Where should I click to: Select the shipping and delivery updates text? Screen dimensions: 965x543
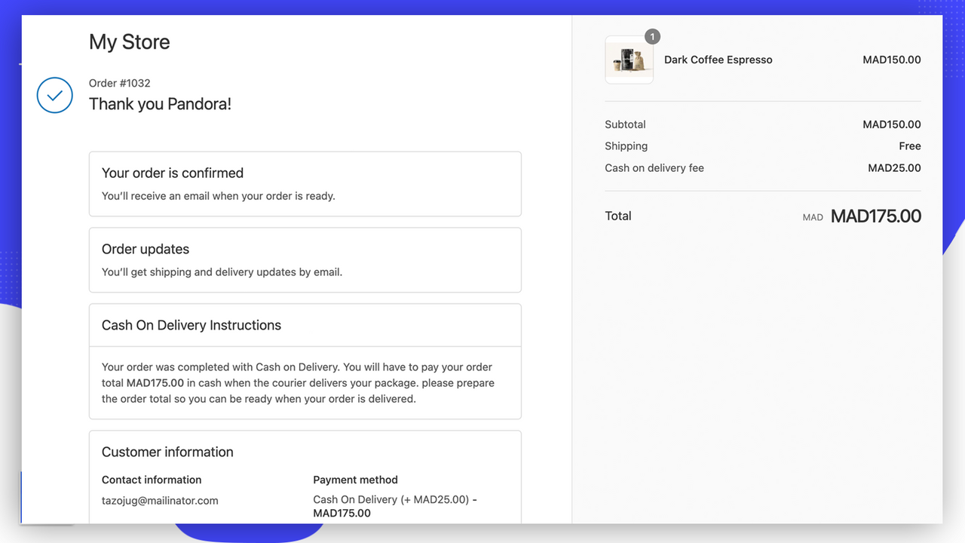click(222, 272)
